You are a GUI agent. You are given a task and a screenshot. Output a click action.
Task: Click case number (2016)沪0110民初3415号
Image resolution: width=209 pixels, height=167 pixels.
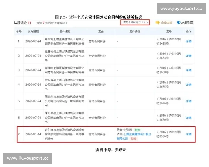(169, 41)
